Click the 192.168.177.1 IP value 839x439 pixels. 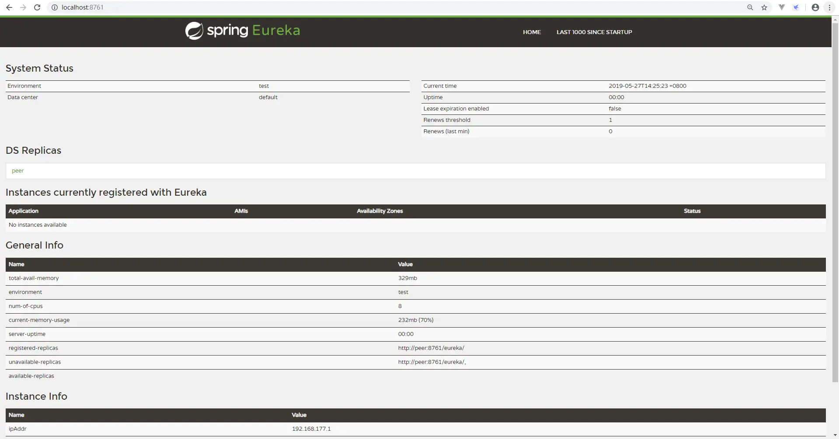tap(311, 429)
